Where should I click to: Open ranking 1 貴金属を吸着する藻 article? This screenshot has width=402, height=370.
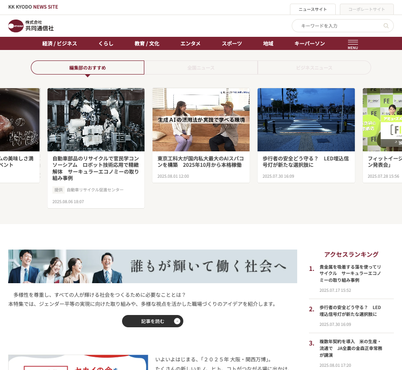pos(350,274)
